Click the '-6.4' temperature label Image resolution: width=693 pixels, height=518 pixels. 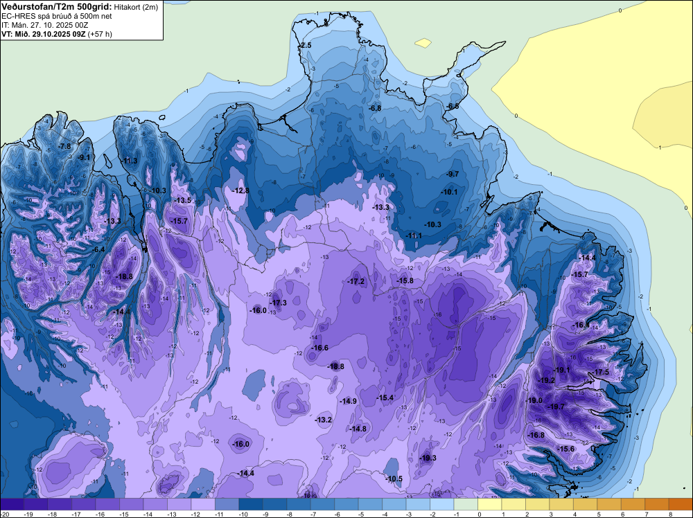click(98, 249)
